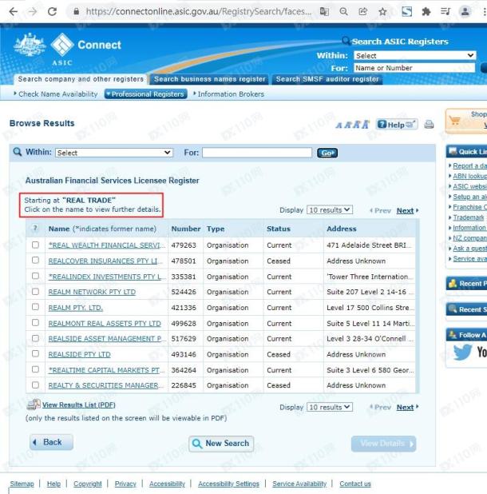The height and width of the screenshot is (494, 487).
Task: Tick checkbox for REALMONT REAL ASSETS row
Action: (36, 323)
